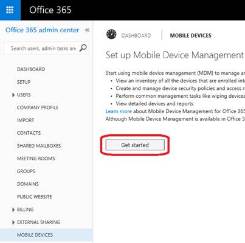Open SETUP in the left navigation
245x243 pixels.
pos(24,82)
